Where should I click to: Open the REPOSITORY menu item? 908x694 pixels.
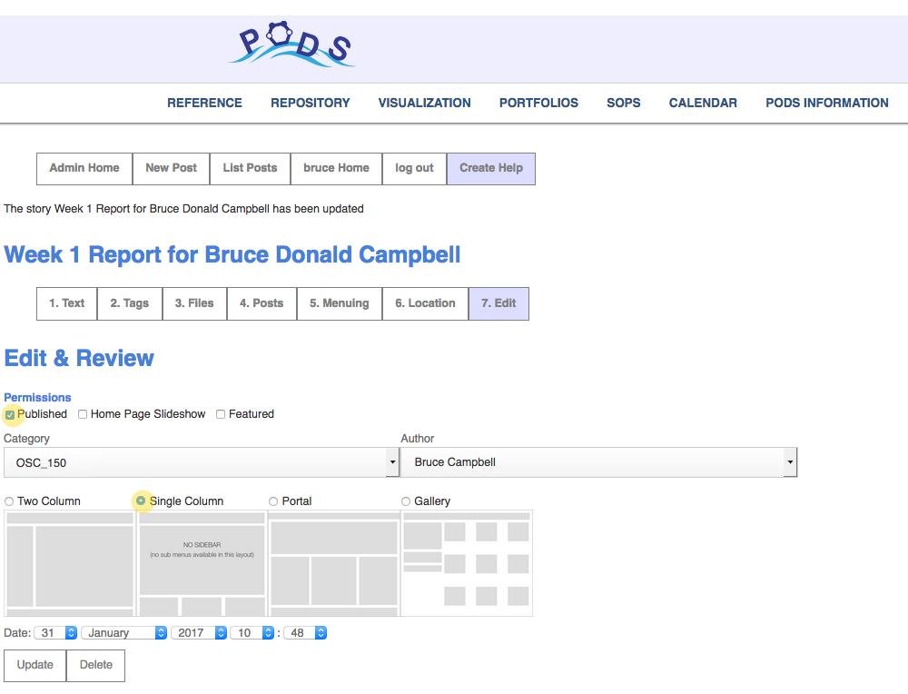pyautogui.click(x=310, y=103)
